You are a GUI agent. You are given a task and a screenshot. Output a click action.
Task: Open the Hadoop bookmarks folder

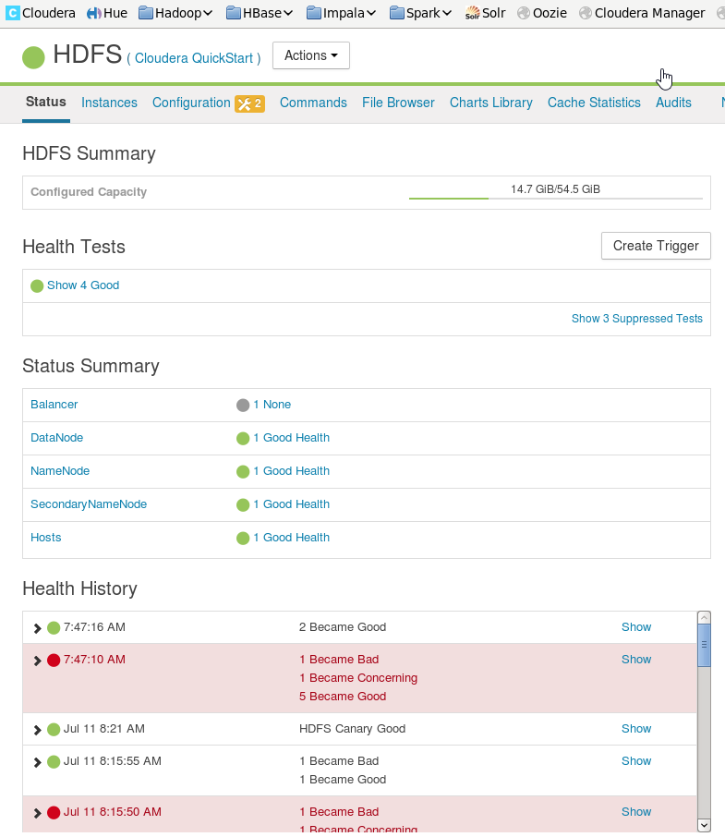(x=175, y=13)
